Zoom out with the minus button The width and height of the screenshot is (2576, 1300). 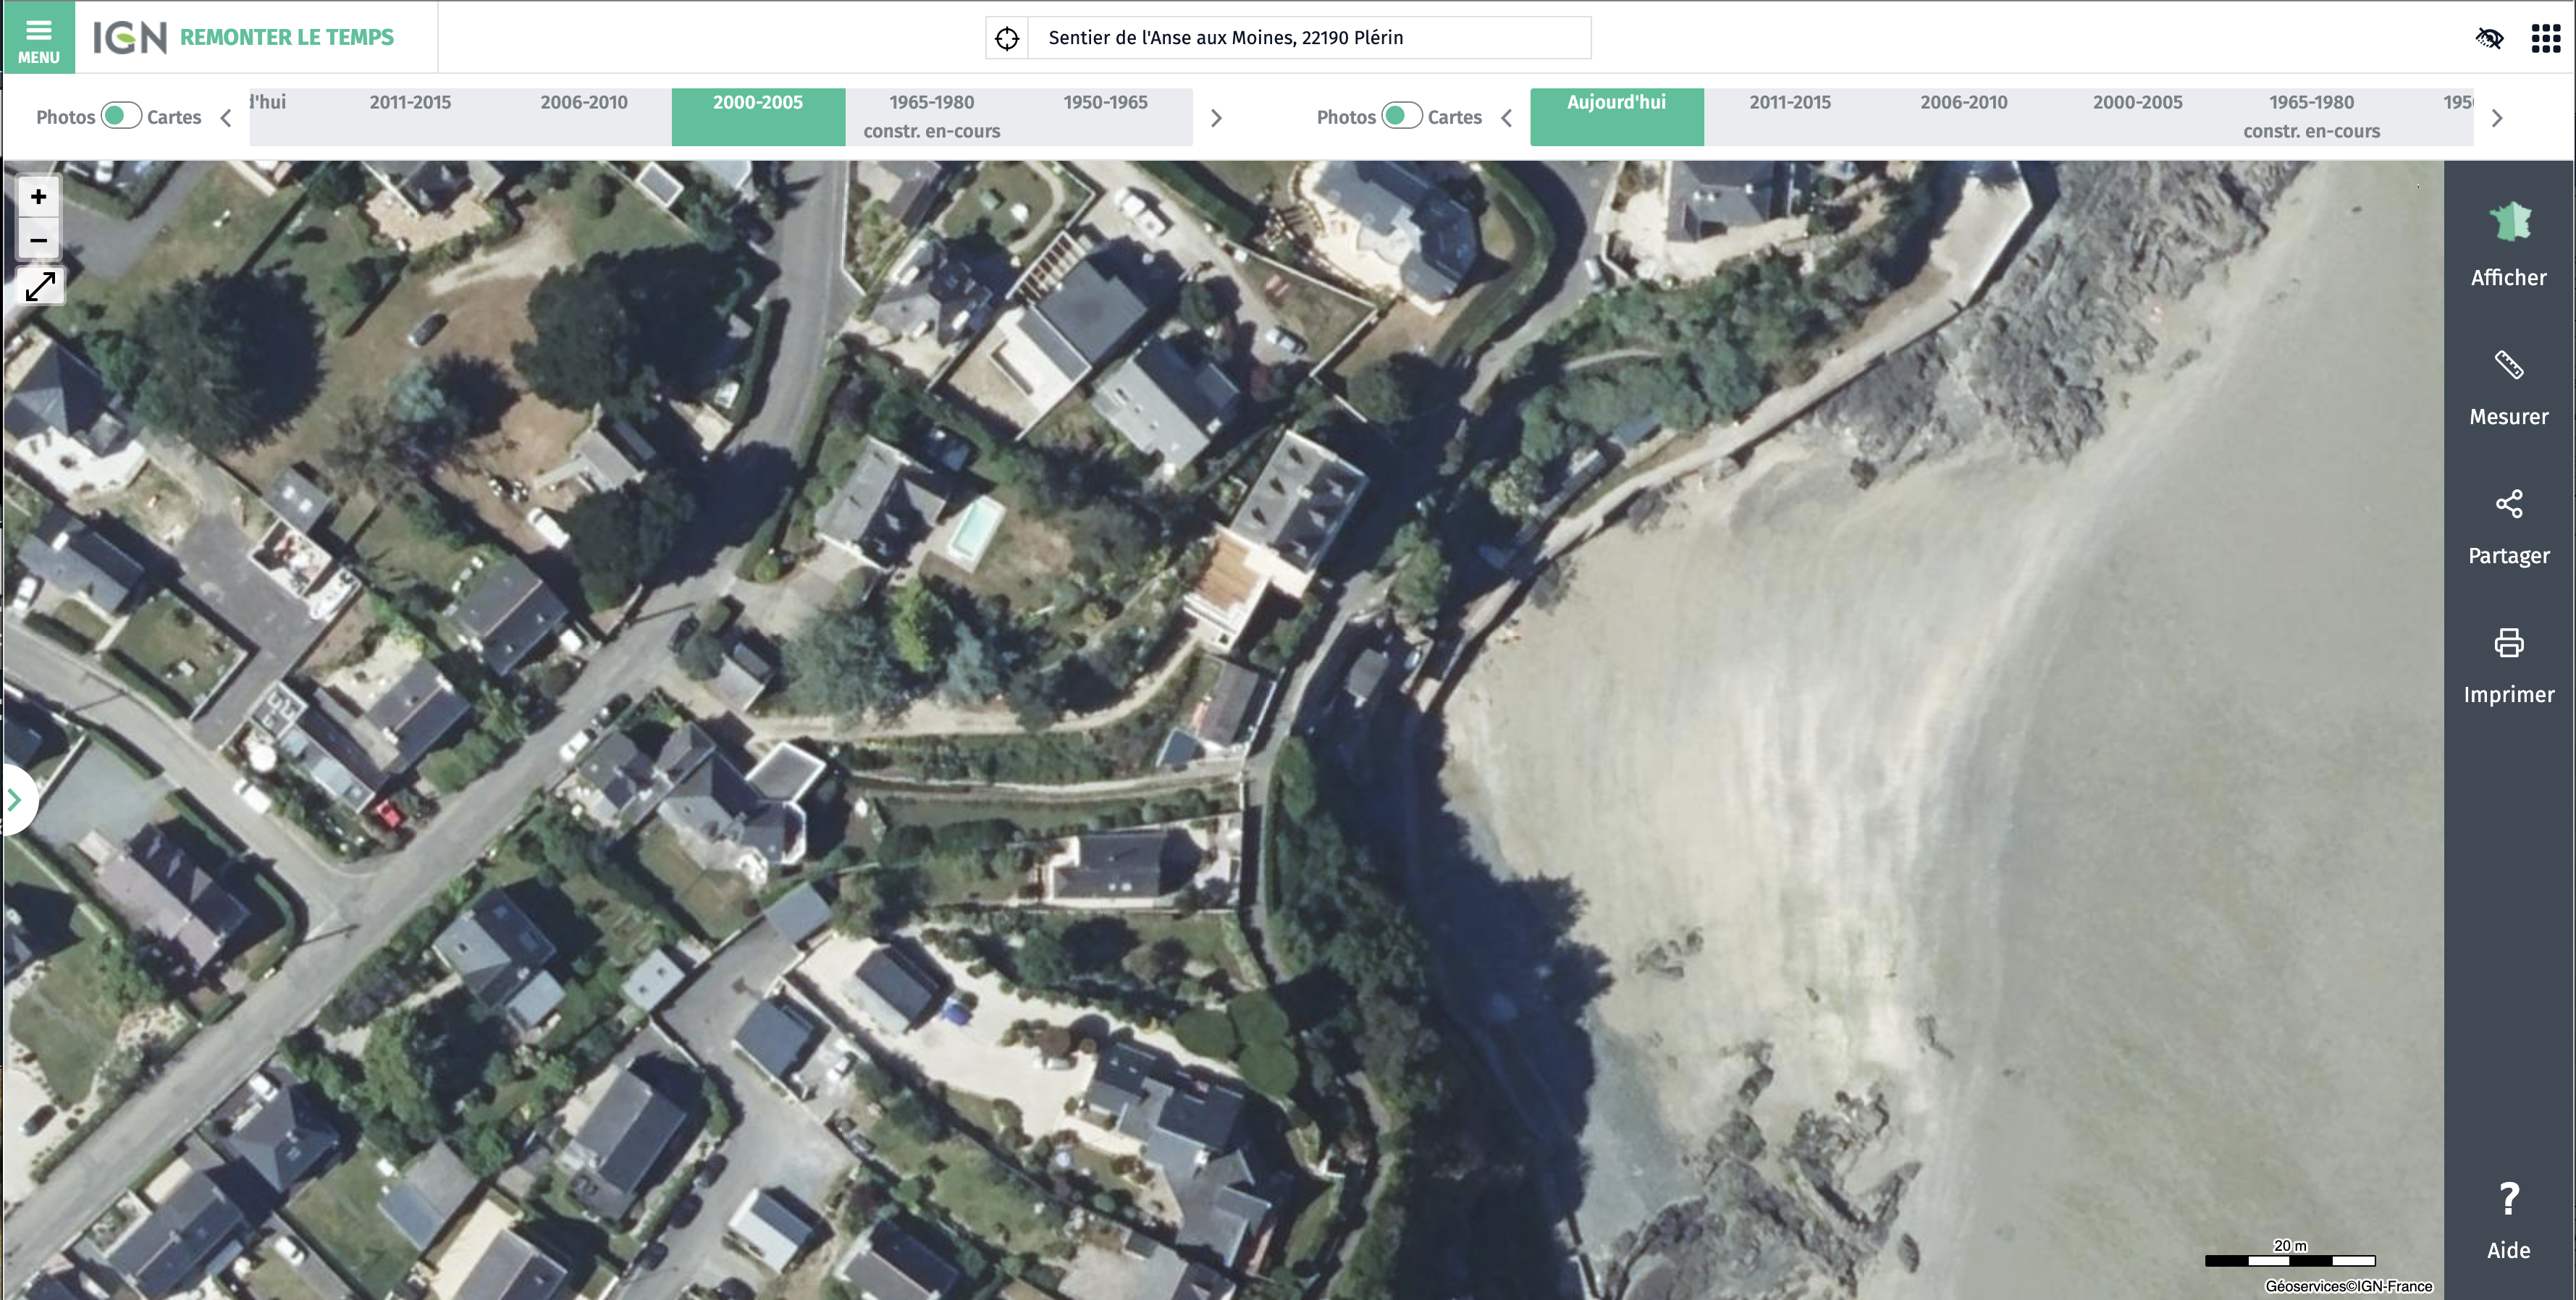[39, 240]
